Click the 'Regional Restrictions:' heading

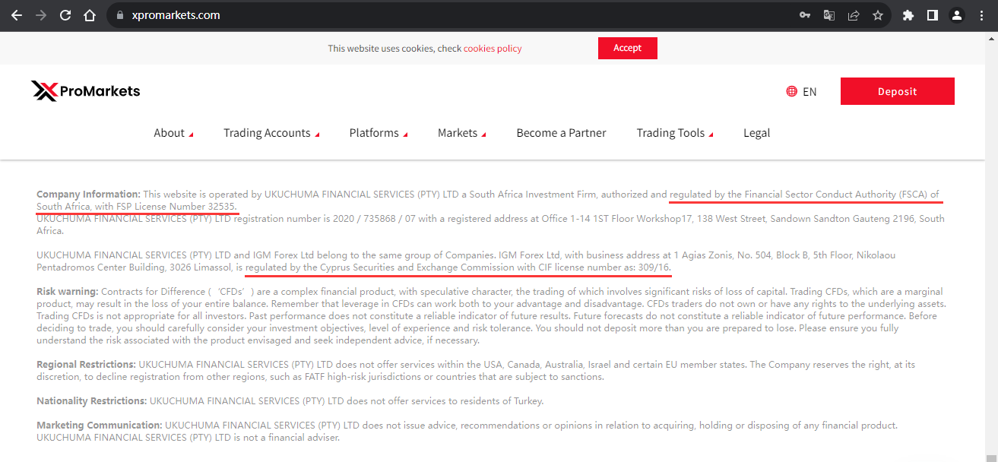click(86, 365)
